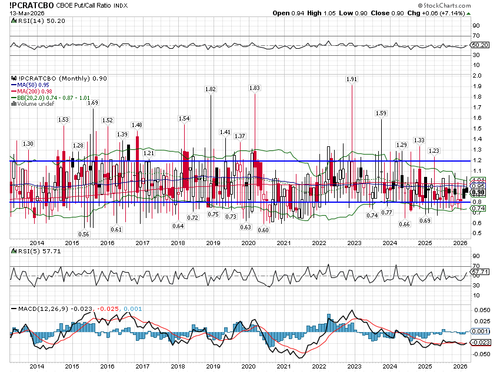Click the 1.83 high label near 2020

coord(255,88)
